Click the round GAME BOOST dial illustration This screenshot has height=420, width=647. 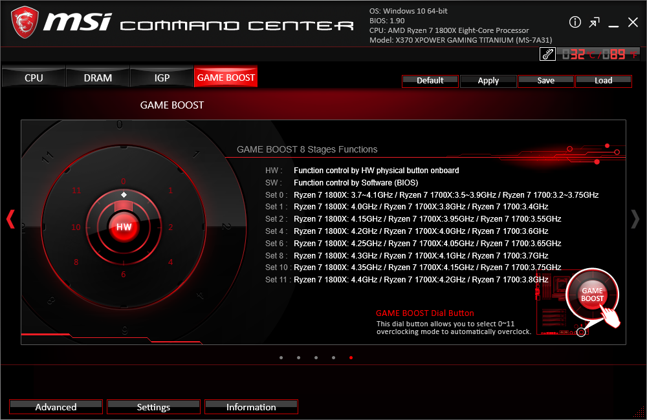click(x=592, y=295)
